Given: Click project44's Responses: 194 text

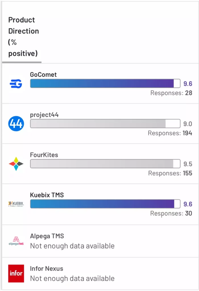Looking at the screenshot, I should pos(170,133).
